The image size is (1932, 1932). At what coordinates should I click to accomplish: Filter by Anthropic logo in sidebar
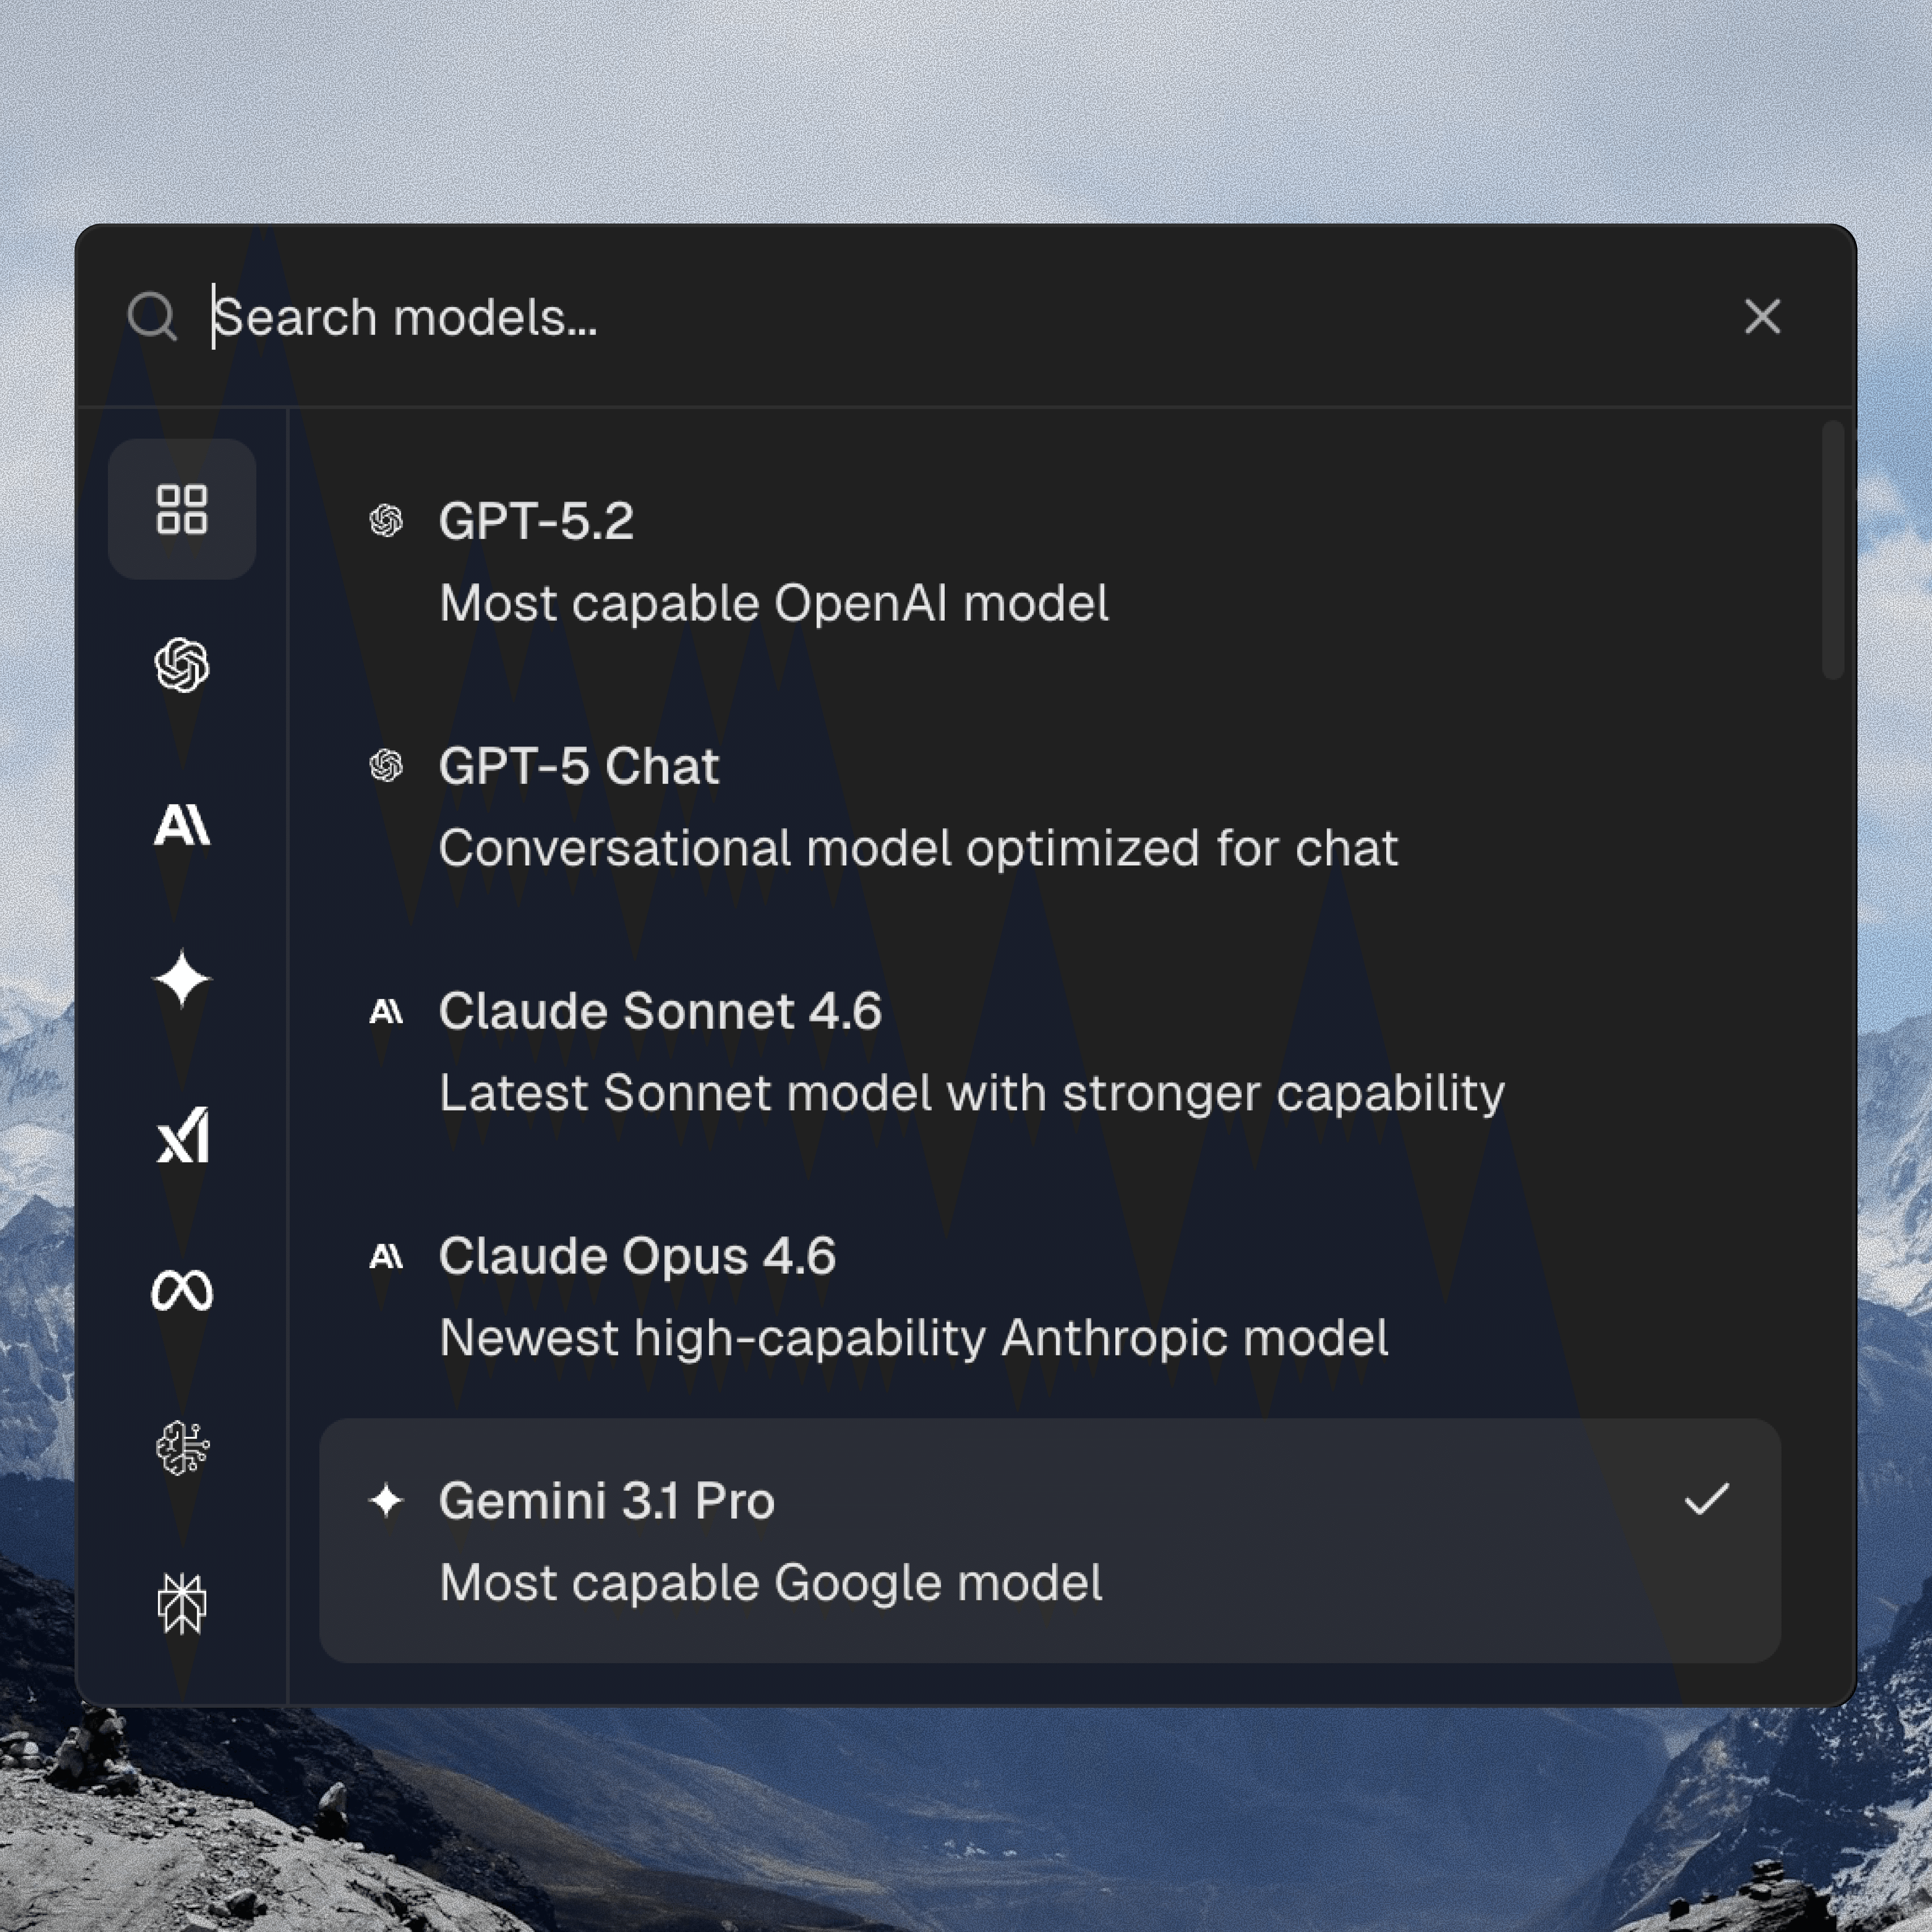click(x=182, y=825)
